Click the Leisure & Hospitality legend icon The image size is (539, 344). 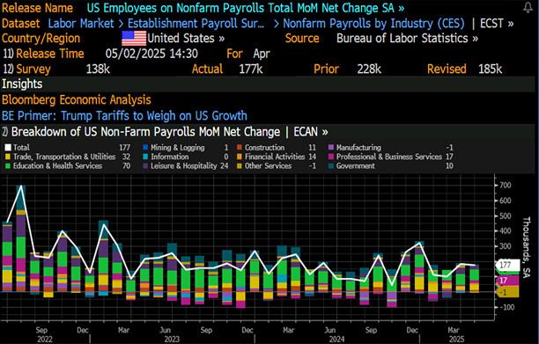pos(145,166)
